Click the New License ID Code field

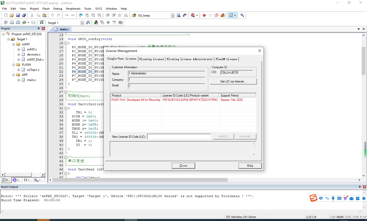click(179, 137)
